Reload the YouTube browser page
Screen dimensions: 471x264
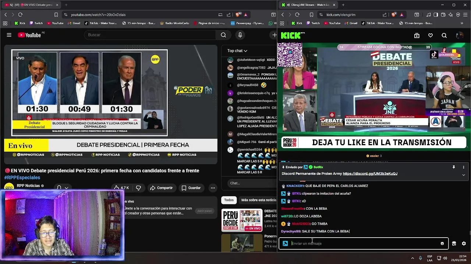20,15
